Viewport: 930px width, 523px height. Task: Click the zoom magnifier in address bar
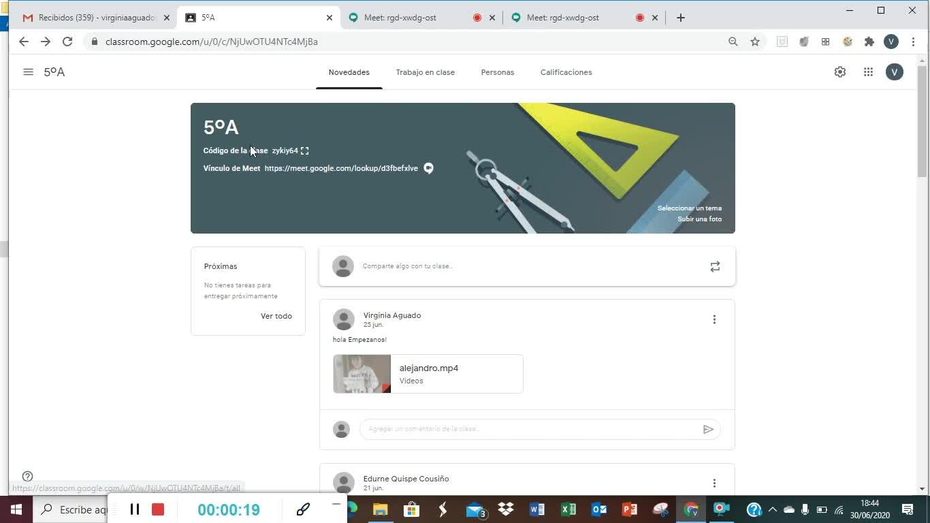point(733,42)
